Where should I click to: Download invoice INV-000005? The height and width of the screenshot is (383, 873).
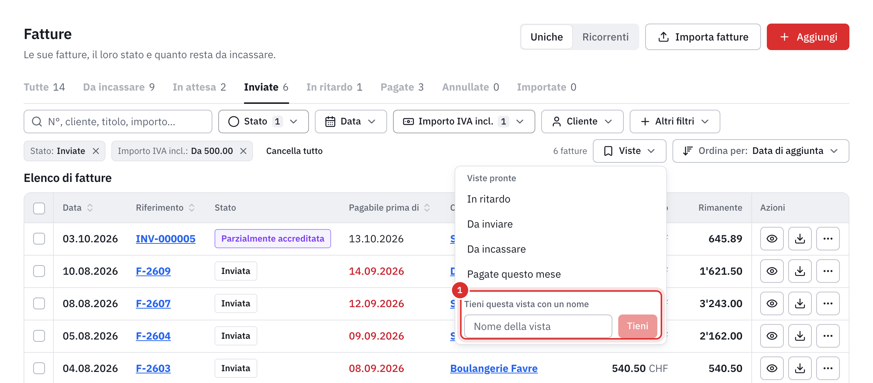[800, 239]
